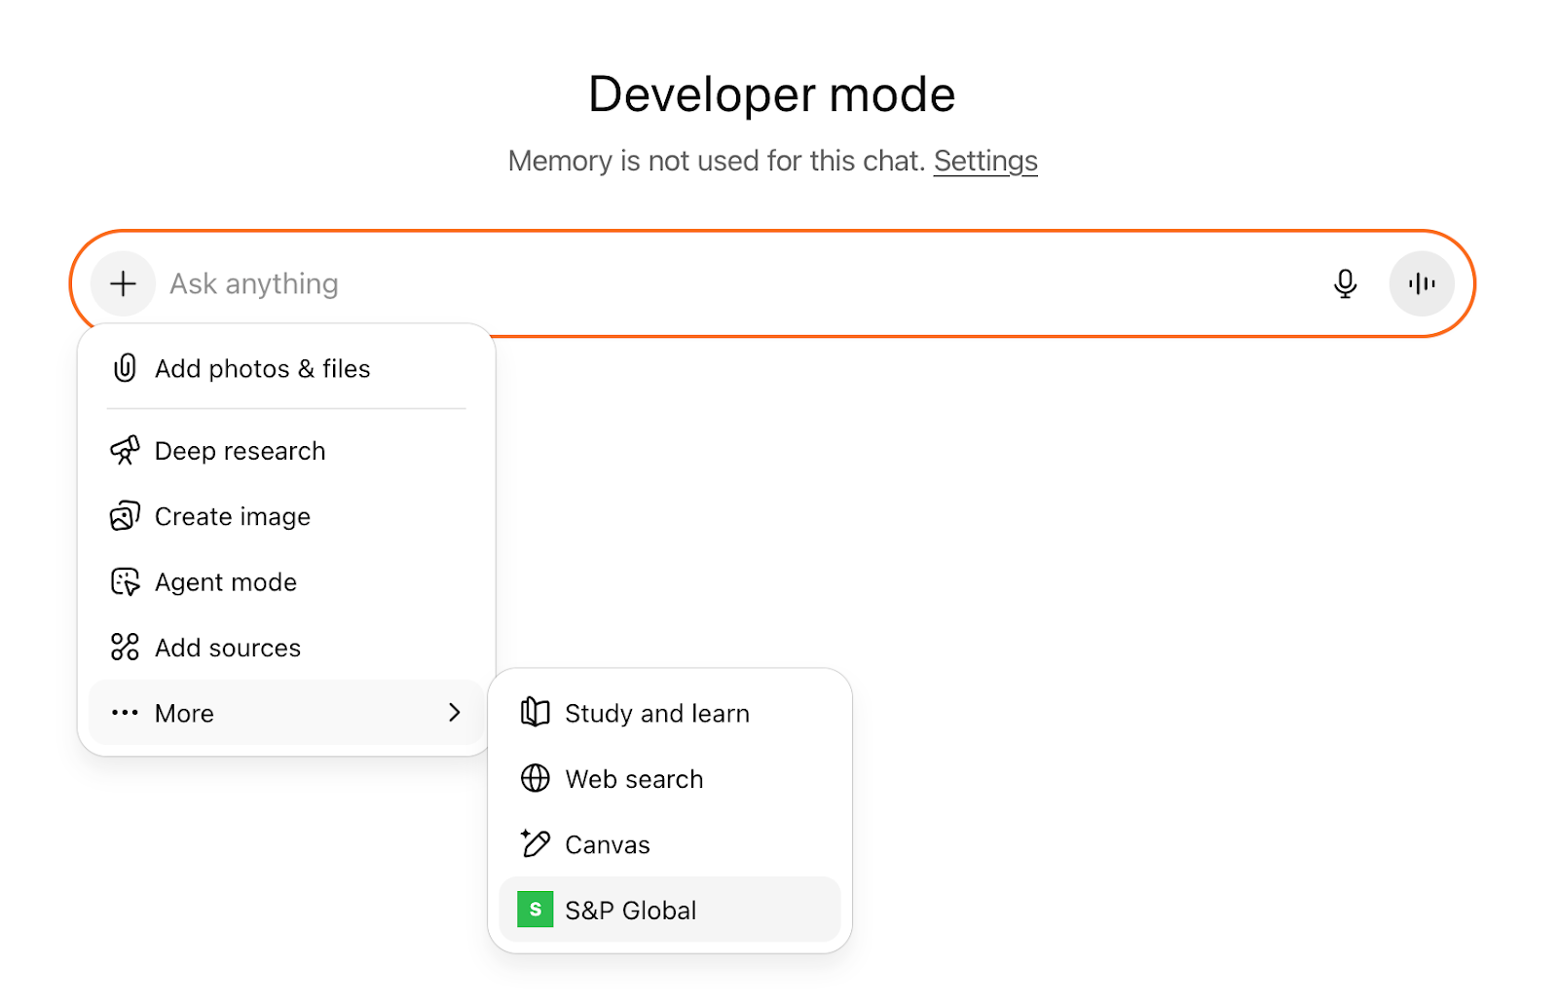Click the three dots beside More
This screenshot has width=1558, height=1005.
pos(125,713)
